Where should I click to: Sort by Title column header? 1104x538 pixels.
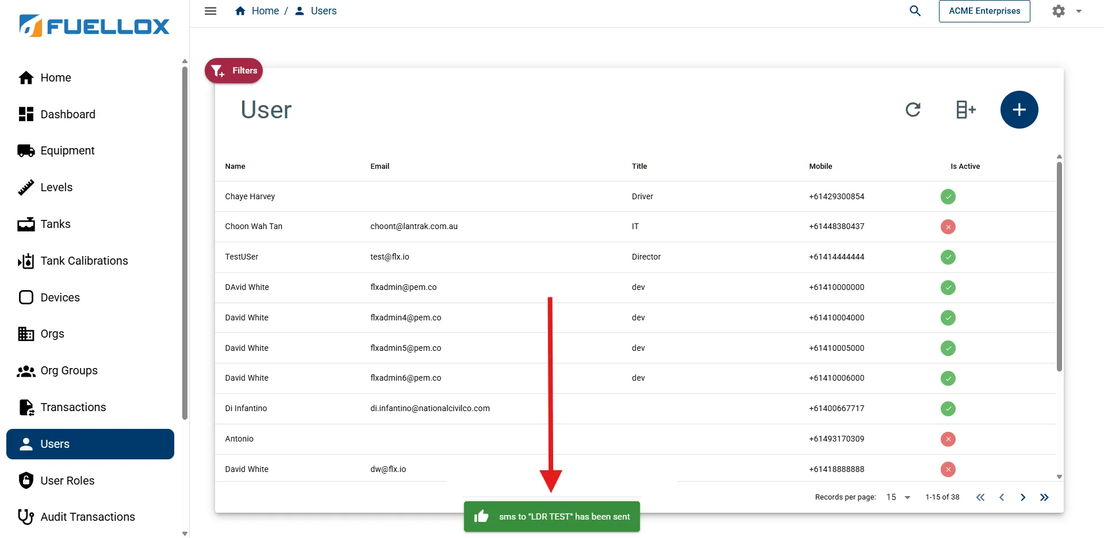pos(639,167)
